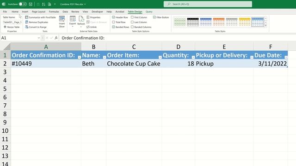Open filter dropdown for Name column
296x166 pixels.
tap(105, 57)
